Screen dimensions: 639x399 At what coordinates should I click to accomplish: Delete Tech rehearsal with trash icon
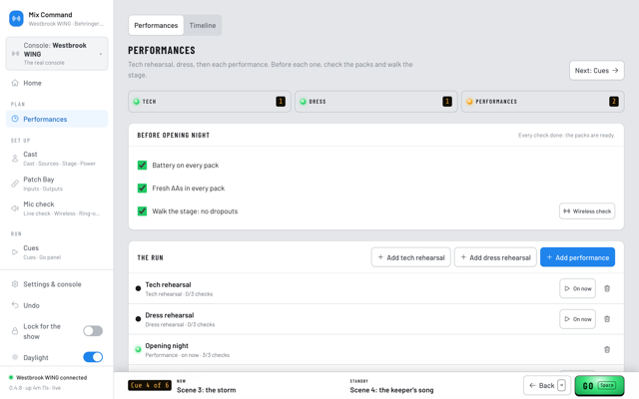607,288
